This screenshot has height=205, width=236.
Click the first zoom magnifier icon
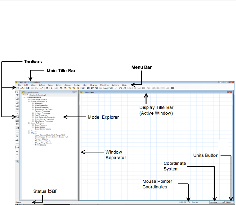[61, 88]
